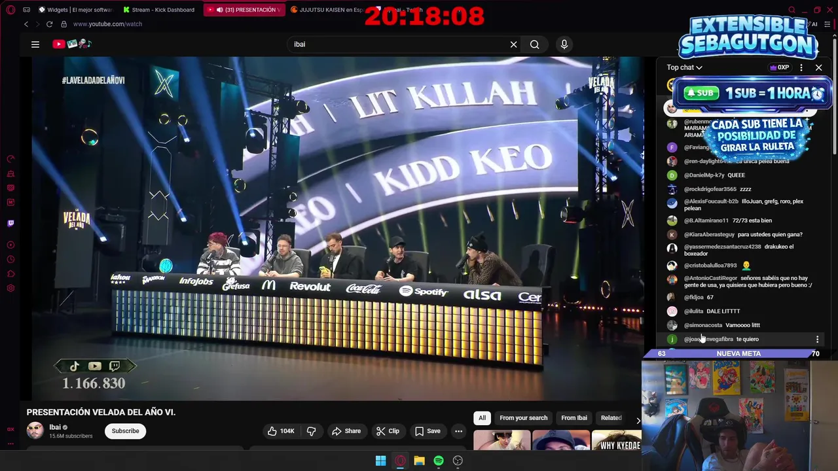
Task: Open File Explorer from the taskbar
Action: click(x=419, y=461)
